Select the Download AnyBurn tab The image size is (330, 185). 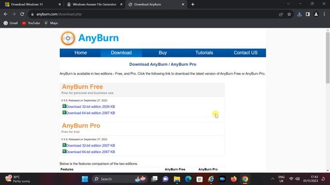tap(147, 5)
